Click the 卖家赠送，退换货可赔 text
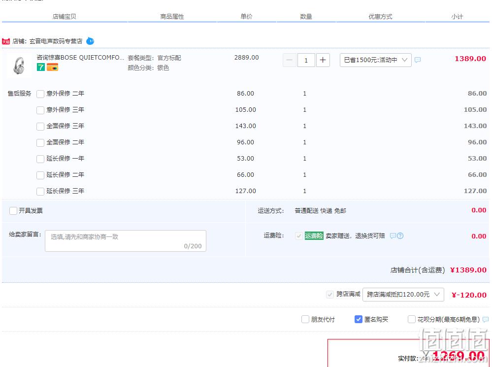This screenshot has height=367, width=492. tap(355, 236)
